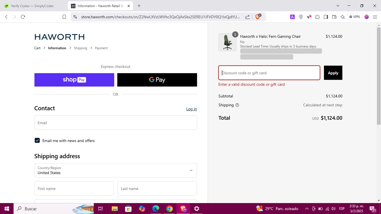Image resolution: width=381 pixels, height=214 pixels.
Task: Check out with Google Pay button
Action: [x=157, y=80]
